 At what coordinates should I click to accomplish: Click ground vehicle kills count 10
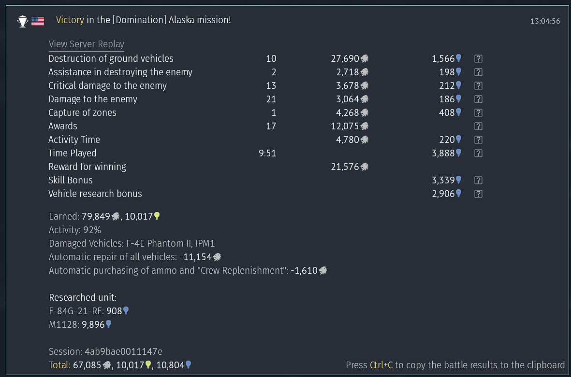click(271, 58)
